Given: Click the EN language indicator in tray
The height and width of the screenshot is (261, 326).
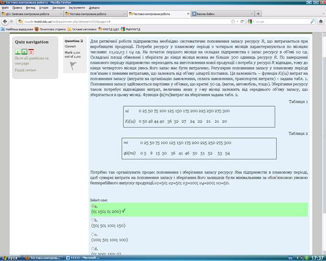Looking at the screenshot, I should tap(290, 258).
